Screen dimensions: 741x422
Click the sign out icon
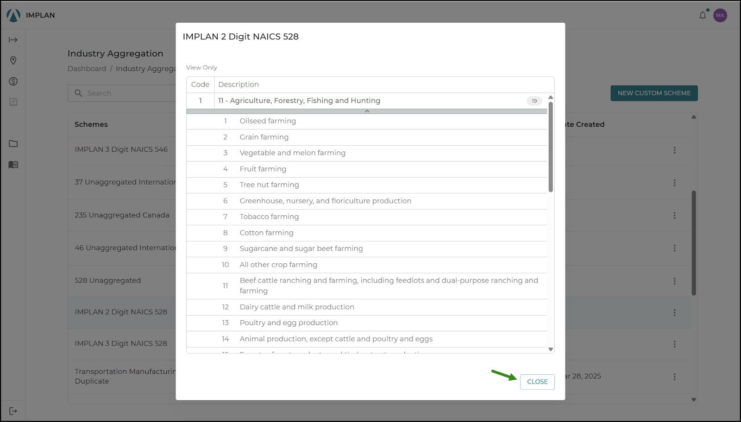13,411
